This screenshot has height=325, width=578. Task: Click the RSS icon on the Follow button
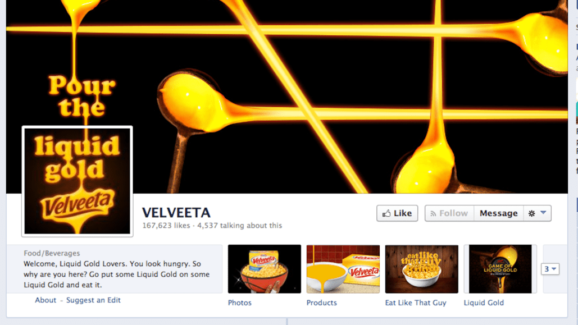(433, 213)
